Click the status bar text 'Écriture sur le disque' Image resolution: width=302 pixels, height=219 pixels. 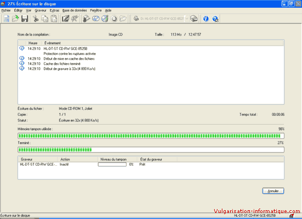[15, 216]
